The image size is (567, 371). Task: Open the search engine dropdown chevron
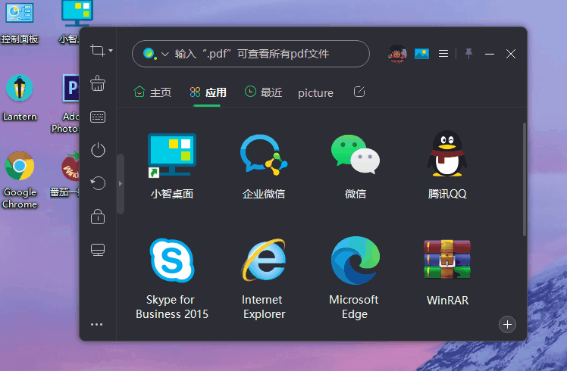tap(165, 55)
